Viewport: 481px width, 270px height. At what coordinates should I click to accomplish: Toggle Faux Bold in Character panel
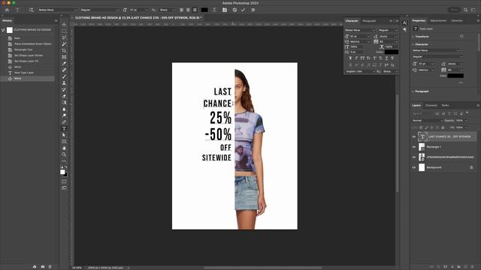[351, 58]
